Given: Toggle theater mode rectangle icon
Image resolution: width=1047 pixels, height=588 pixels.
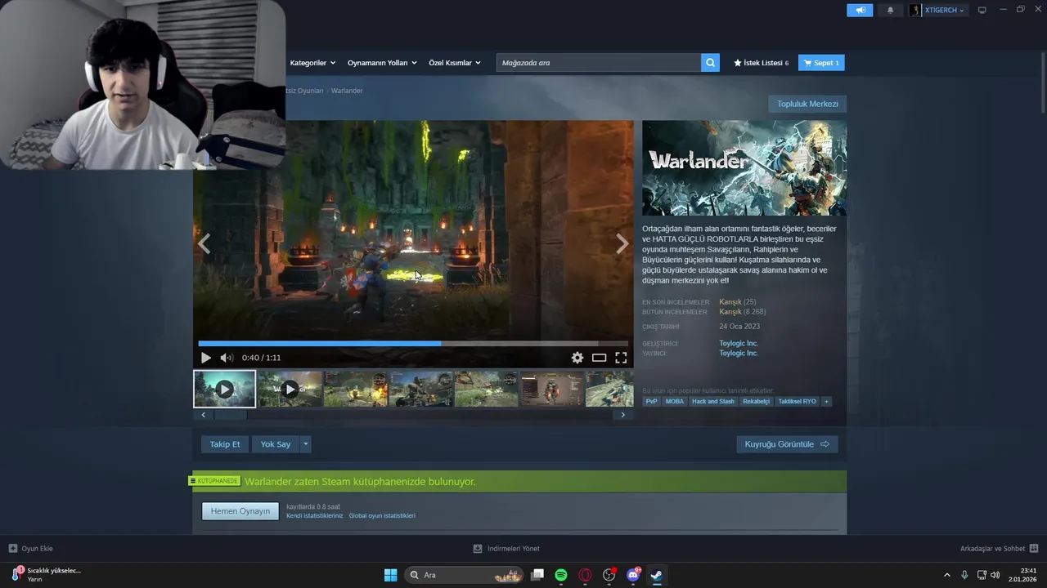Looking at the screenshot, I should tap(600, 358).
